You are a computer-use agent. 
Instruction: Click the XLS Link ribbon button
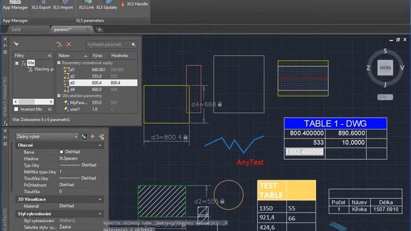(x=86, y=5)
